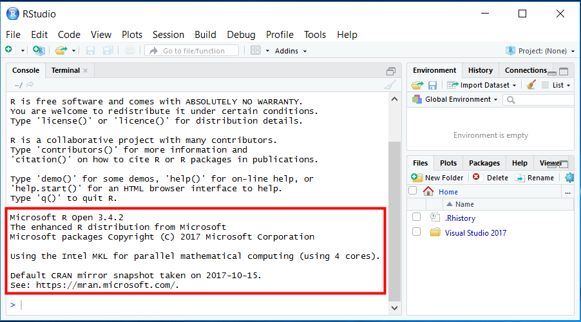Open the Build menu
The height and width of the screenshot is (322, 581).
point(205,35)
